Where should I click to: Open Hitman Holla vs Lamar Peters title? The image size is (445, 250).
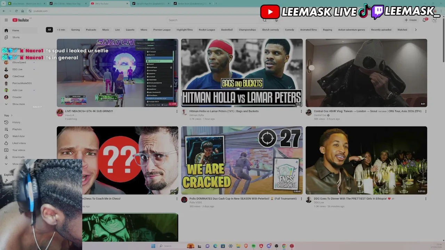(x=224, y=111)
